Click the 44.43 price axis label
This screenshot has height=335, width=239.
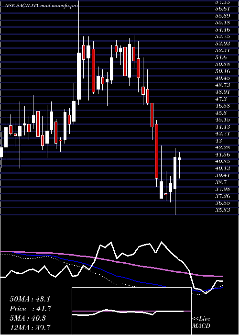coord(223,127)
